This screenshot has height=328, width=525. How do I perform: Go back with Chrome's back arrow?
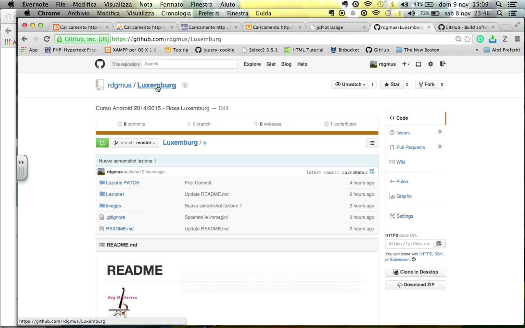click(x=25, y=39)
